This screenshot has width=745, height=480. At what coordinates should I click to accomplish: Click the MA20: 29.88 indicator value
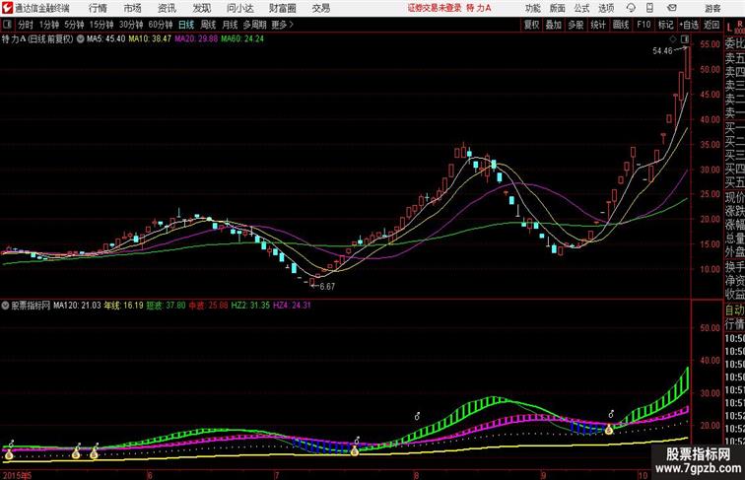(196, 39)
